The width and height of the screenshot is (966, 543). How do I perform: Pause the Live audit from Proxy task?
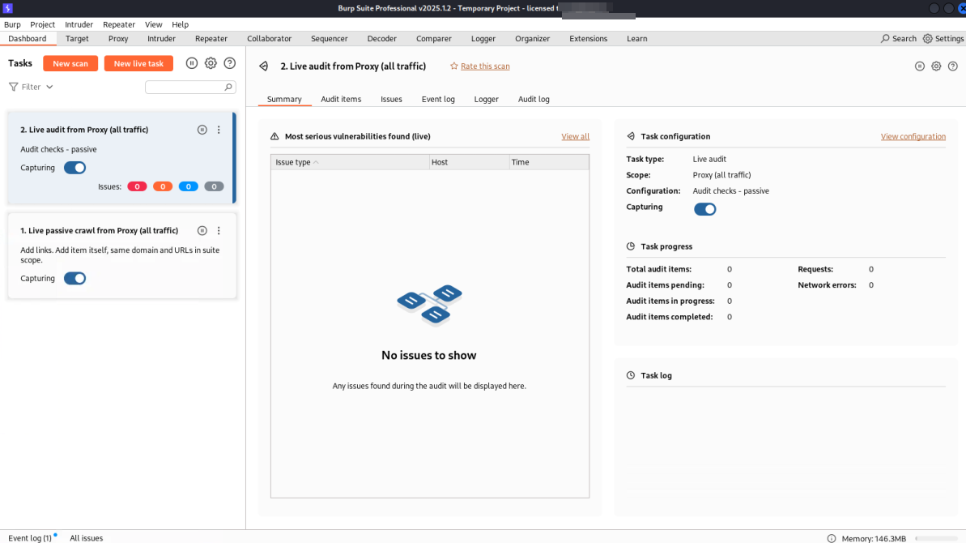pyautogui.click(x=202, y=130)
